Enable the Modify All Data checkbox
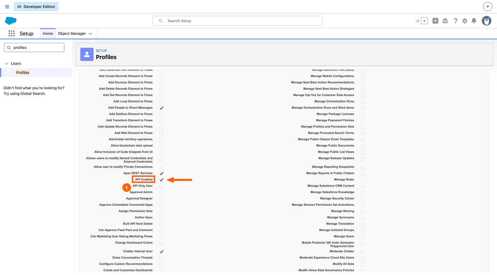The image size is (497, 275). point(363,264)
